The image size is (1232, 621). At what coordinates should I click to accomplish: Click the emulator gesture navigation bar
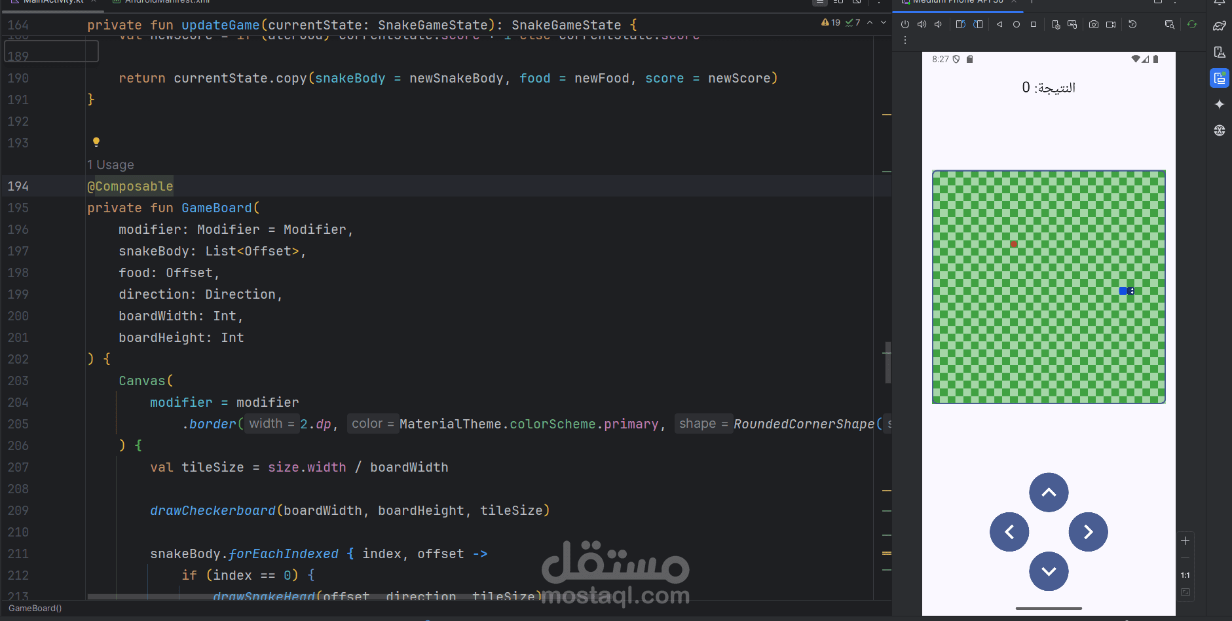(x=1049, y=609)
